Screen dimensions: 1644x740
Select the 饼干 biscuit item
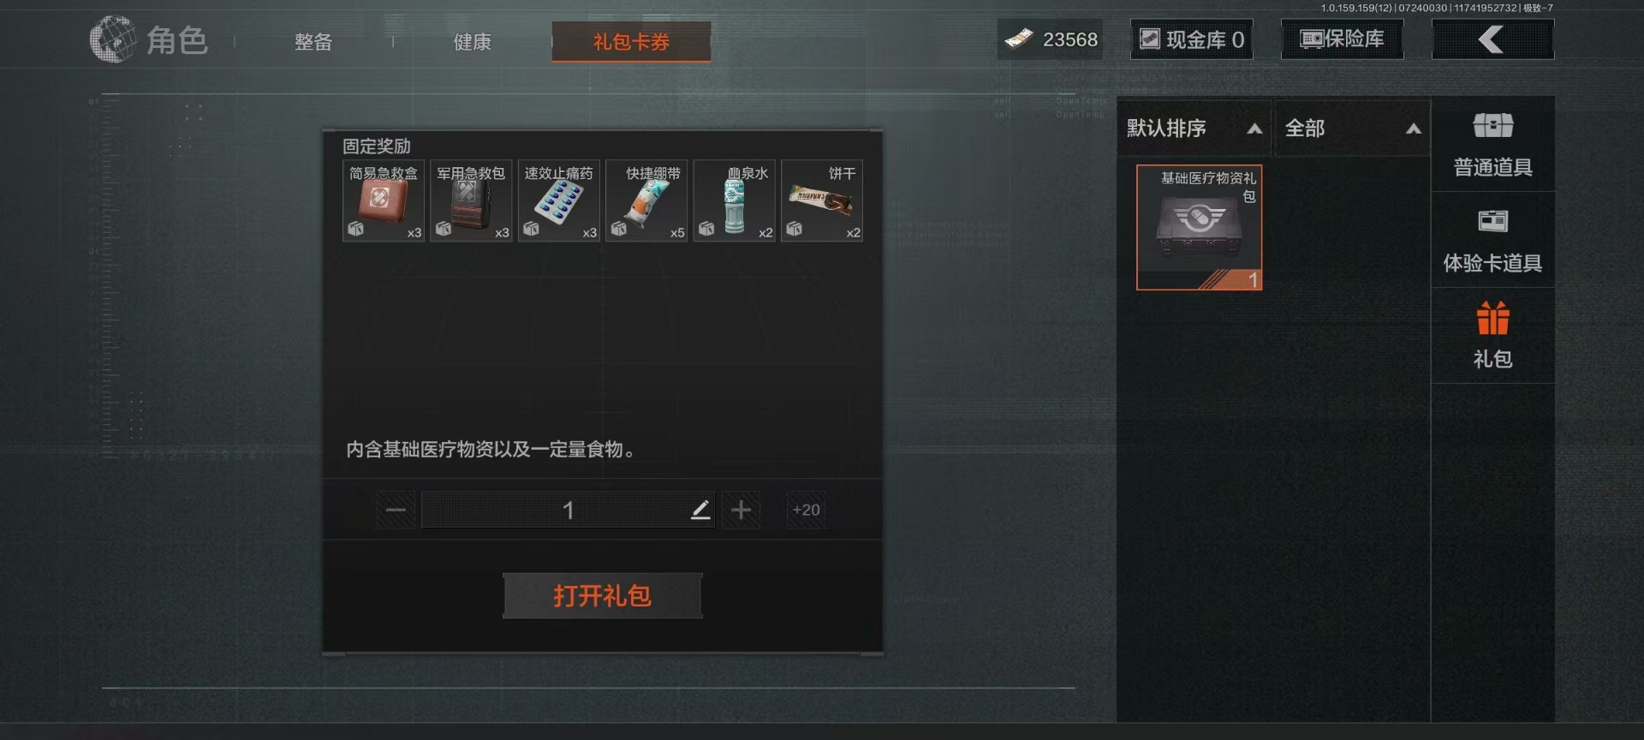pyautogui.click(x=822, y=200)
